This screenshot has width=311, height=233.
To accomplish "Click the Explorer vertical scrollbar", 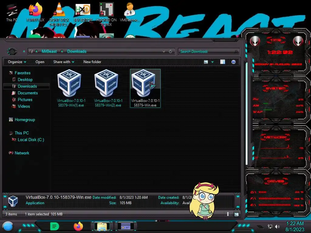I will tap(247, 114).
